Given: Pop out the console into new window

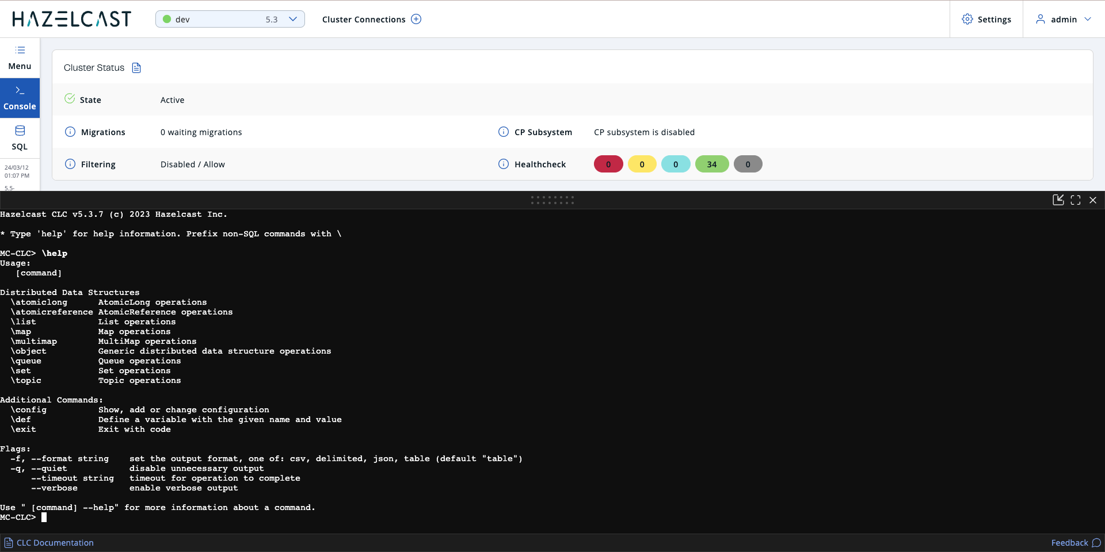Looking at the screenshot, I should click(x=1058, y=200).
